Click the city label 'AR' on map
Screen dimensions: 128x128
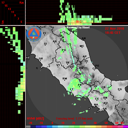tap(55, 41)
